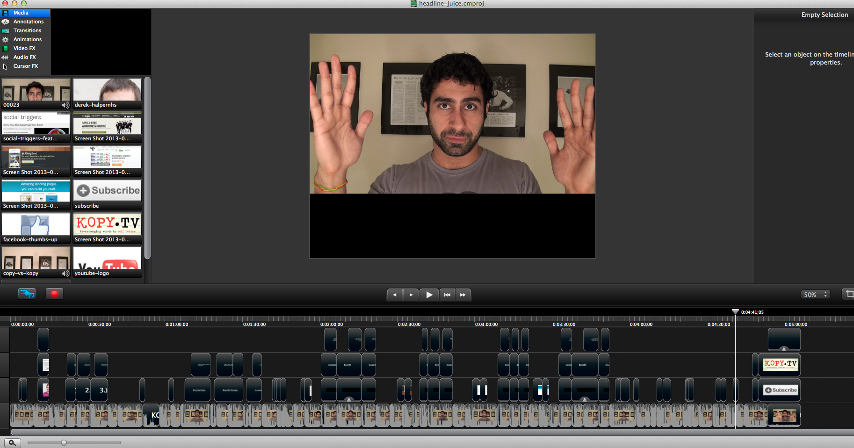Open the Cursor FX panel
Screen dimensions: 854x448
(x=25, y=66)
